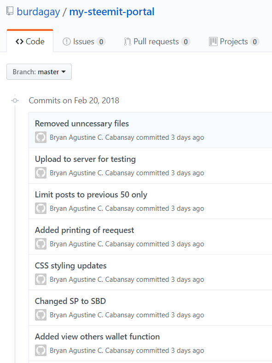Open the my-steemit-portal repository link

point(112,12)
